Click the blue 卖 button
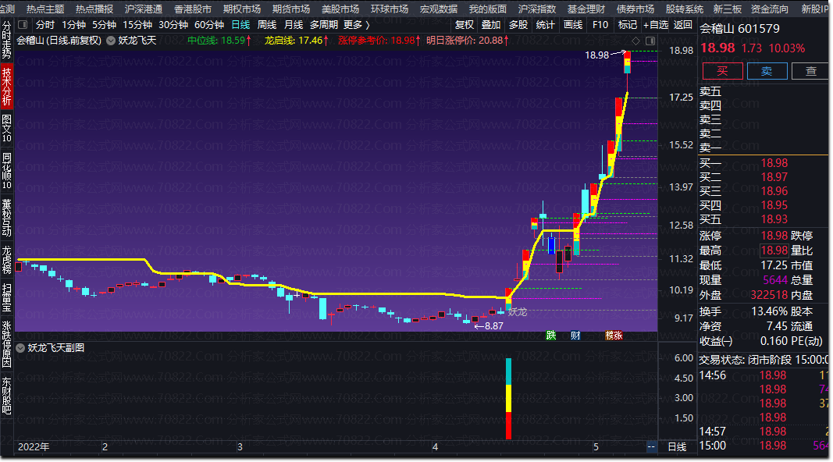 (x=767, y=71)
